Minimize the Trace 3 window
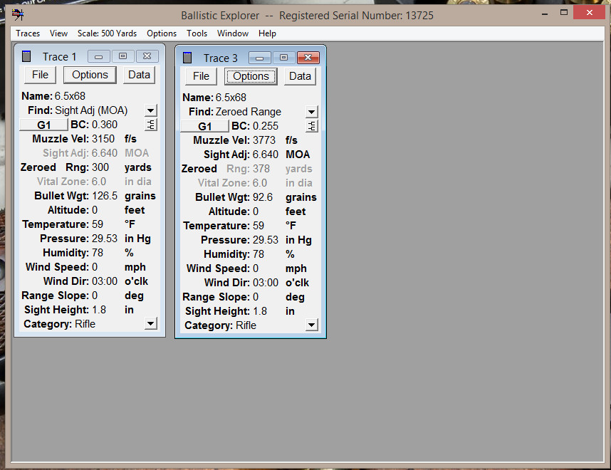This screenshot has height=470, width=611. point(259,58)
